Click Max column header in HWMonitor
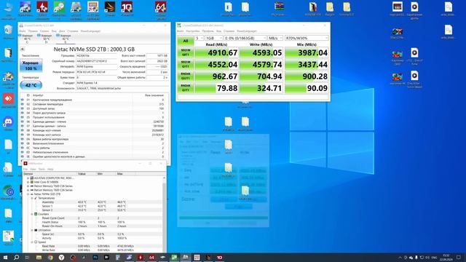This screenshot has height=262, width=466. tap(126, 174)
